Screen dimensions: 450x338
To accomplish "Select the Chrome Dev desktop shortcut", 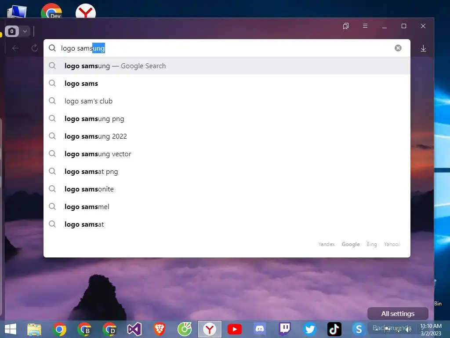I will click(51, 11).
